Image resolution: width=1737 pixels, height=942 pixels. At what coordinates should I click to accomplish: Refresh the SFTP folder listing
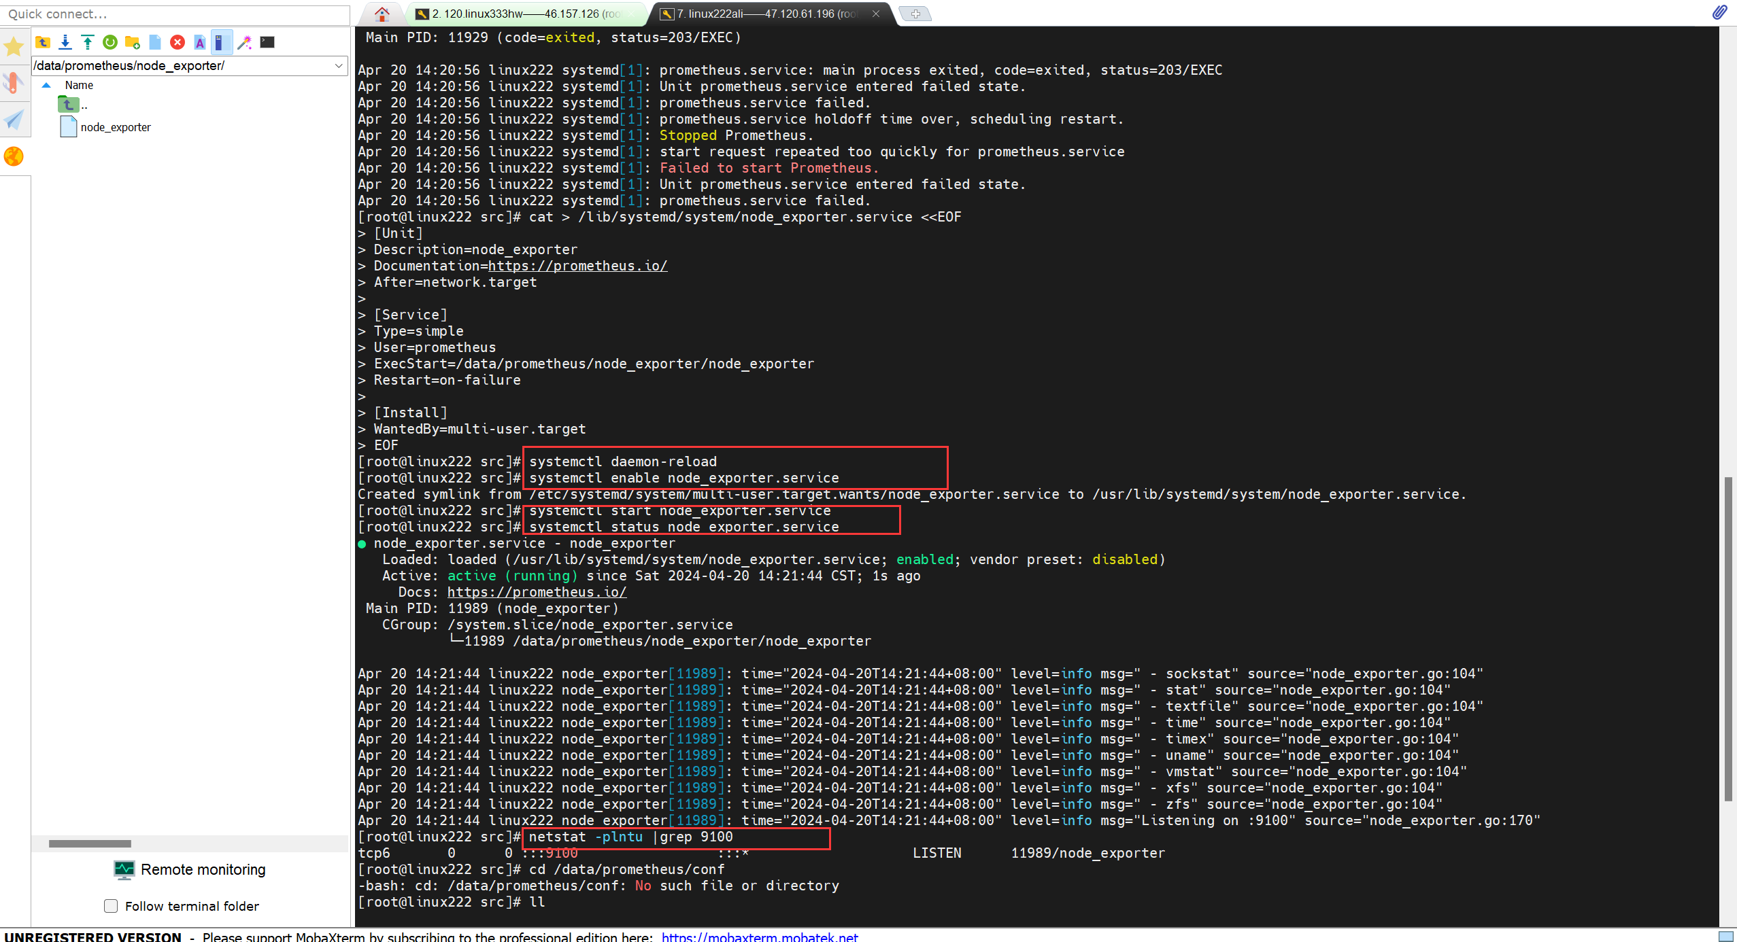pos(110,42)
